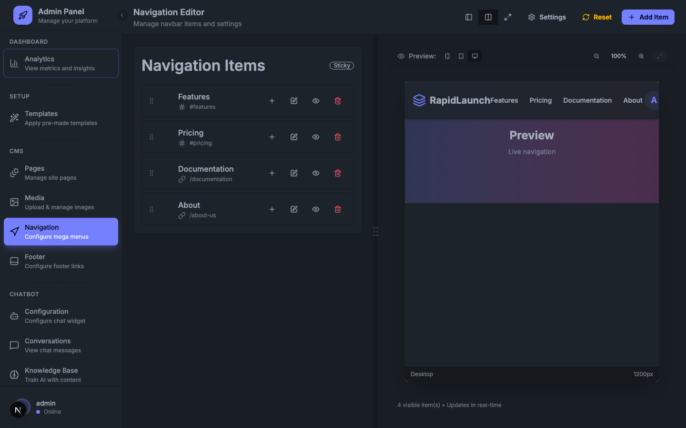
Task: Click the '#pricing' anchor text
Action: (201, 143)
